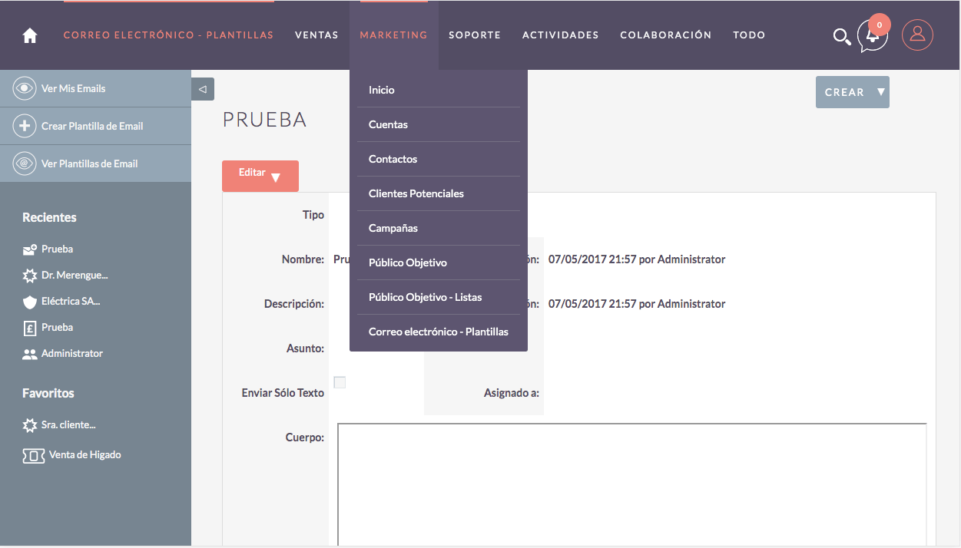The height and width of the screenshot is (548, 961).
Task: Toggle the Enviar Sólo Texto checkbox
Action: point(340,382)
